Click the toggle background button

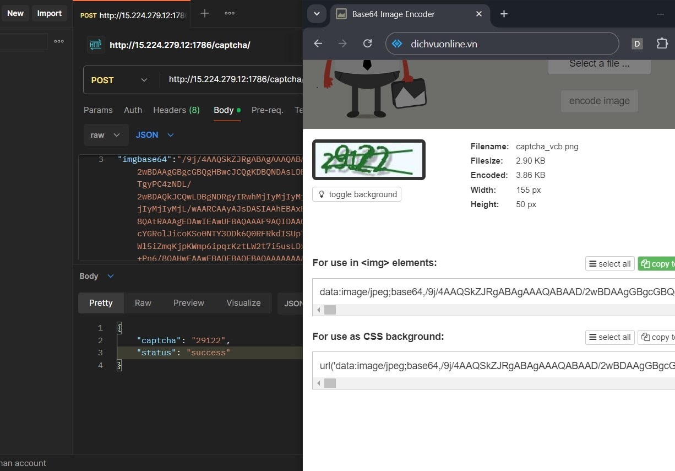click(356, 194)
